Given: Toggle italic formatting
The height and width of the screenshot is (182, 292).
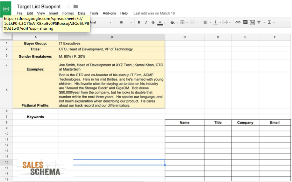Looking at the screenshot, I should 146,22.
